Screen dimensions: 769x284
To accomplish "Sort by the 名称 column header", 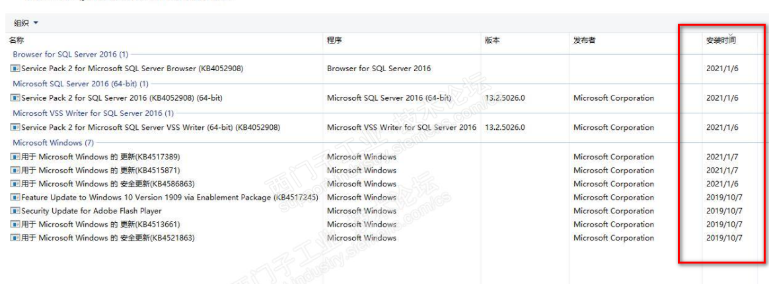I will click(17, 40).
